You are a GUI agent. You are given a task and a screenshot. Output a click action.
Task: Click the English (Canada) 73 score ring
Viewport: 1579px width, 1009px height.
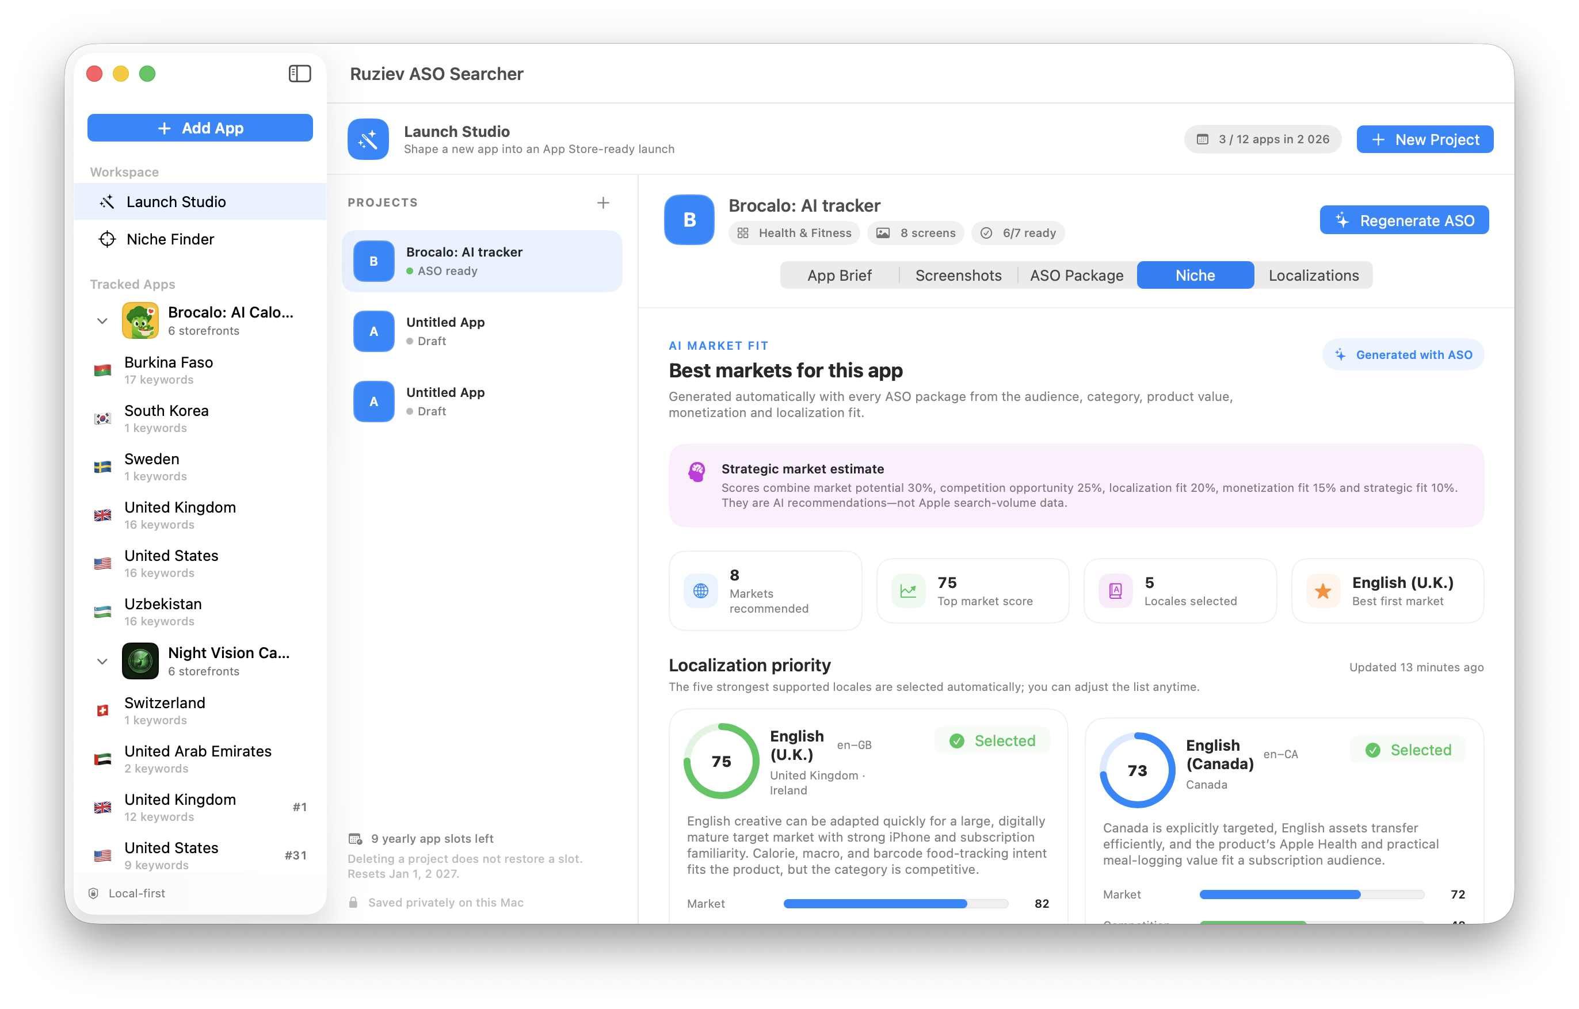(x=1137, y=770)
